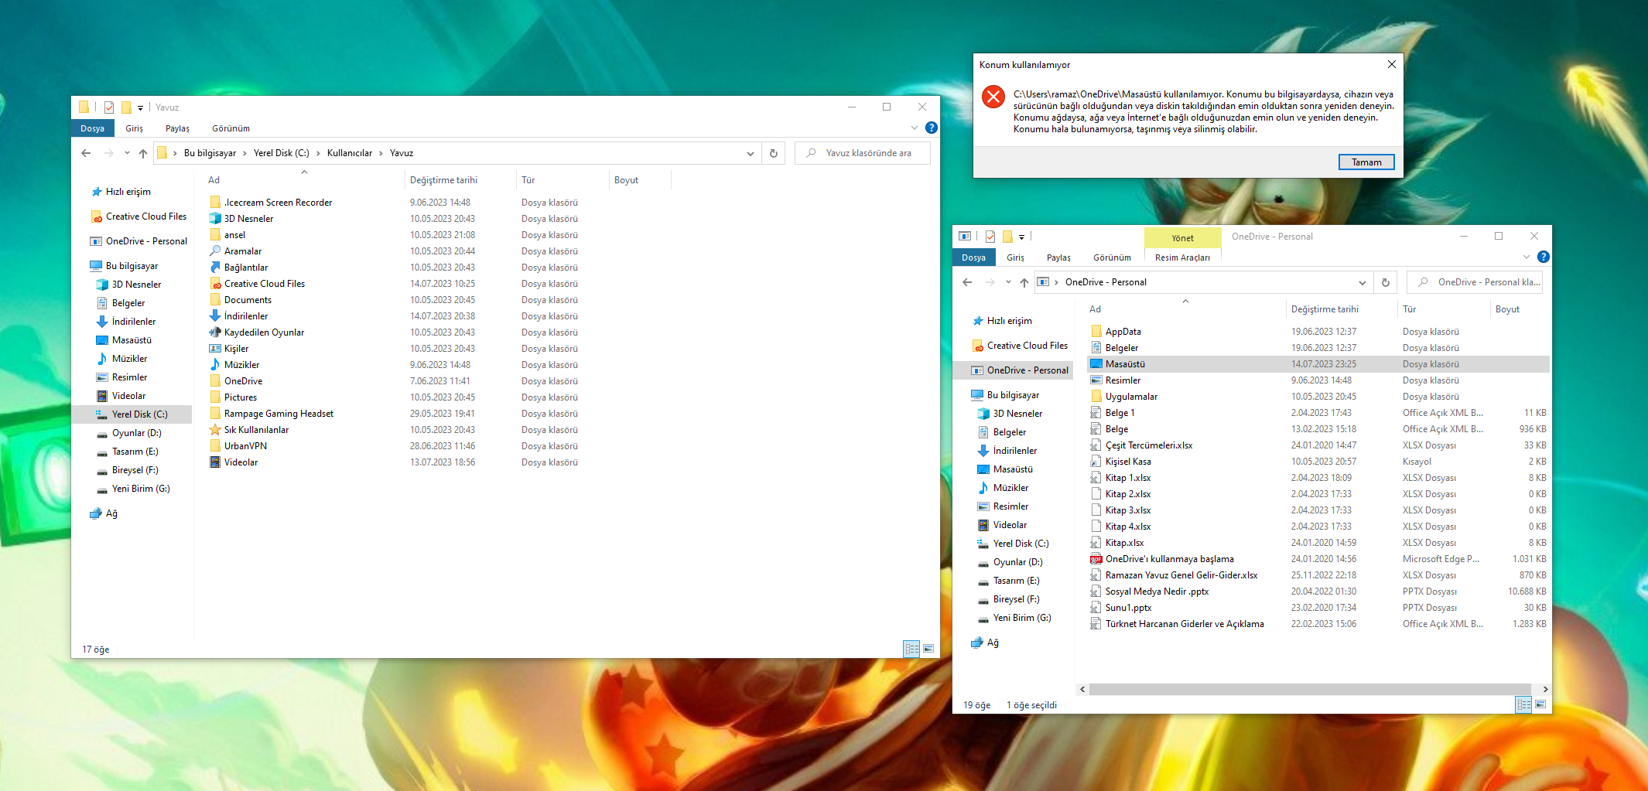Screen dimensions: 1648x791
Task: Select Creative Cloud Files folder icon in file list
Action: (215, 283)
